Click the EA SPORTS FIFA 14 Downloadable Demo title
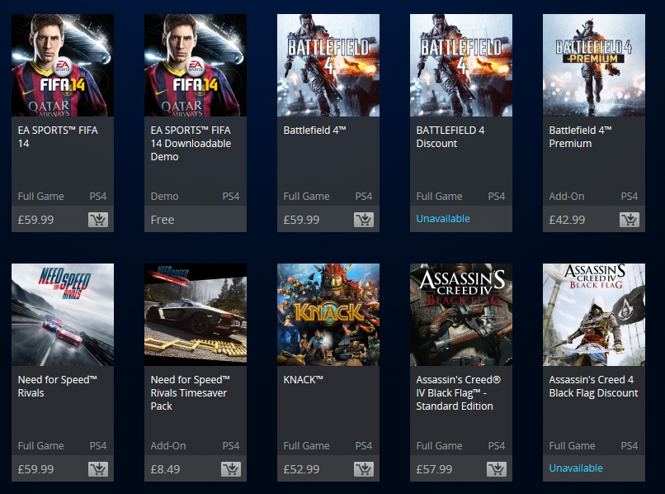 click(191, 143)
